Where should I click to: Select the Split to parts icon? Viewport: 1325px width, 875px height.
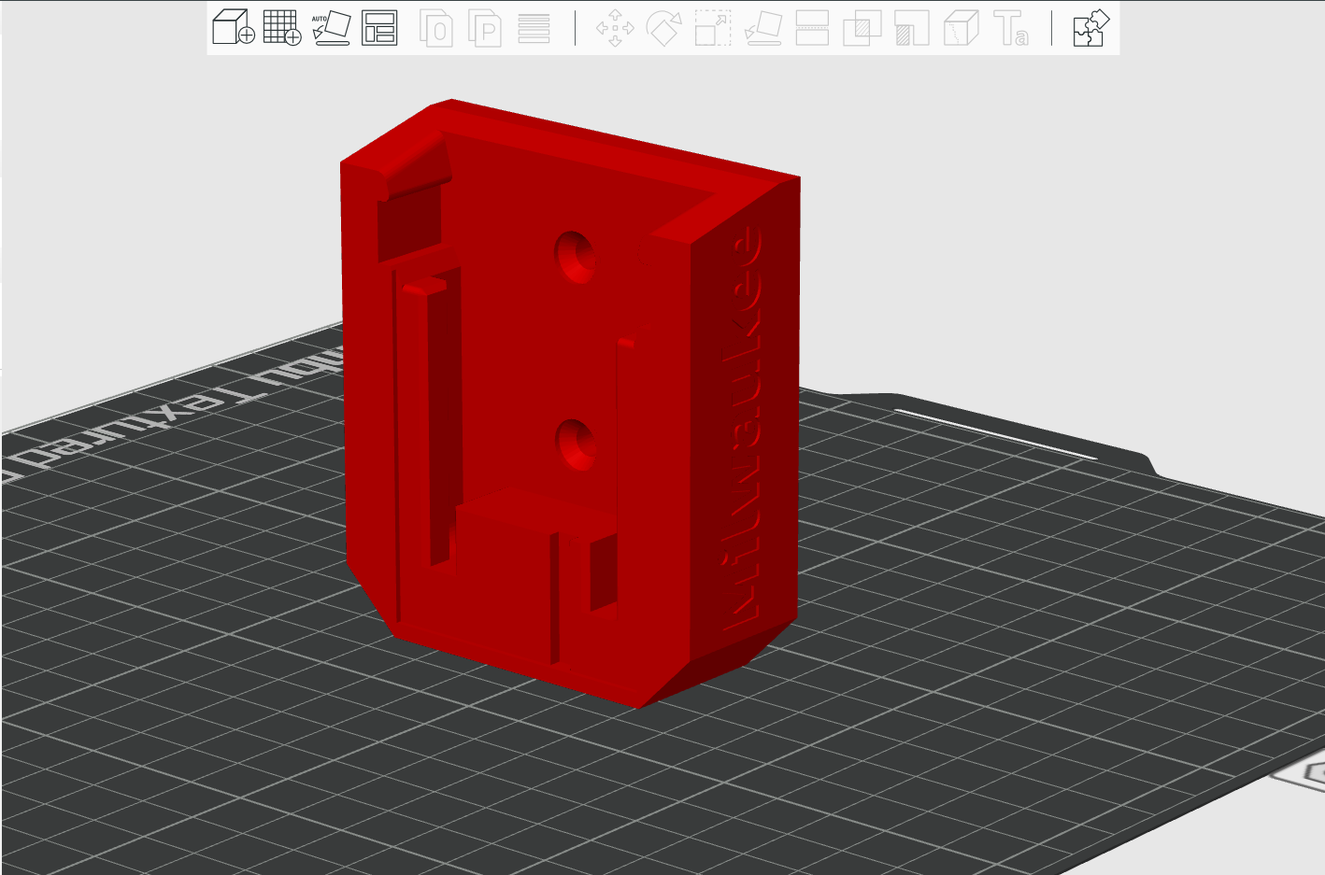click(x=485, y=28)
